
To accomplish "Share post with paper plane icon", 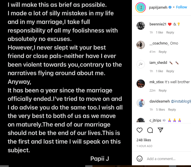I will pyautogui.click(x=160, y=130).
